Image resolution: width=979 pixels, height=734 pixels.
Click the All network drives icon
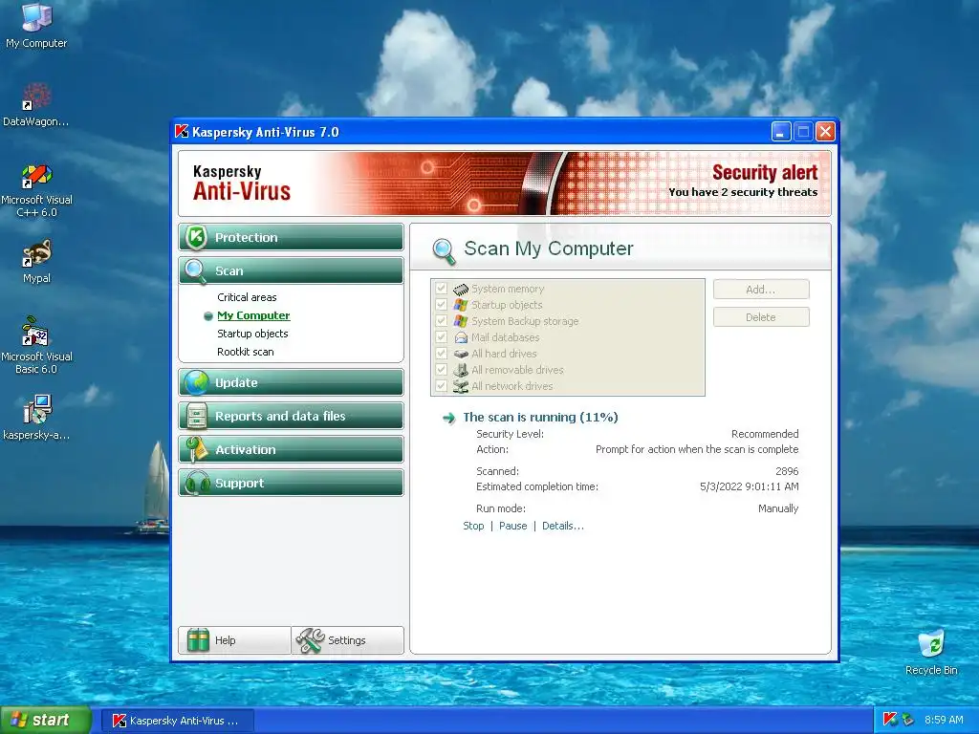[x=461, y=386]
